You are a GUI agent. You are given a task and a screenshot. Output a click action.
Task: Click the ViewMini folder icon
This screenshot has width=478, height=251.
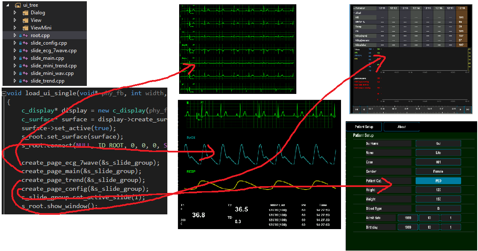pos(24,28)
